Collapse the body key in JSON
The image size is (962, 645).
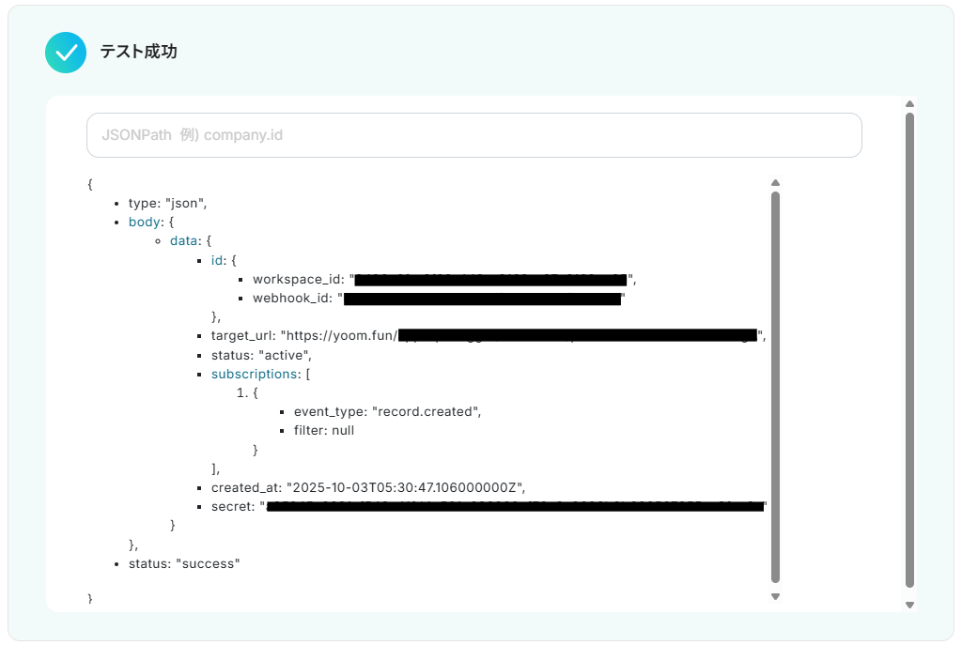point(144,223)
